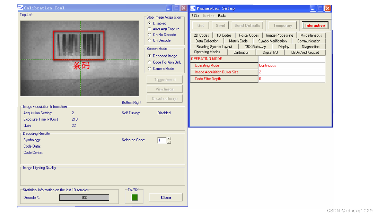377x216 pixels.
Task: Switch to the Diagnostics tab
Action: (x=310, y=46)
